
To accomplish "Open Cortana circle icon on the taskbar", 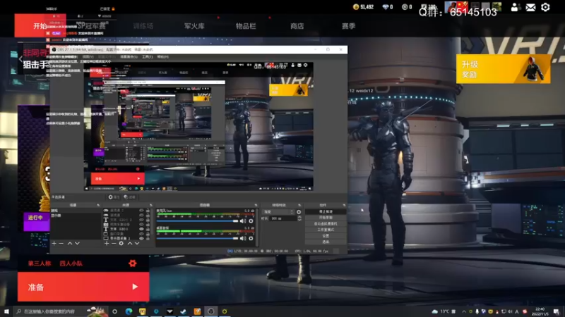I will point(114,311).
